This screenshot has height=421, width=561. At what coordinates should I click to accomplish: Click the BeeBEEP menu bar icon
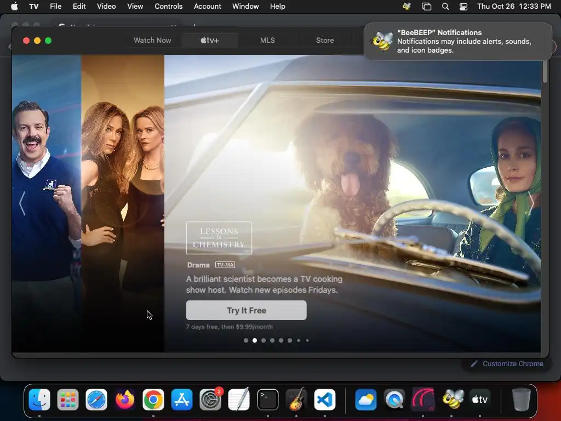407,6
